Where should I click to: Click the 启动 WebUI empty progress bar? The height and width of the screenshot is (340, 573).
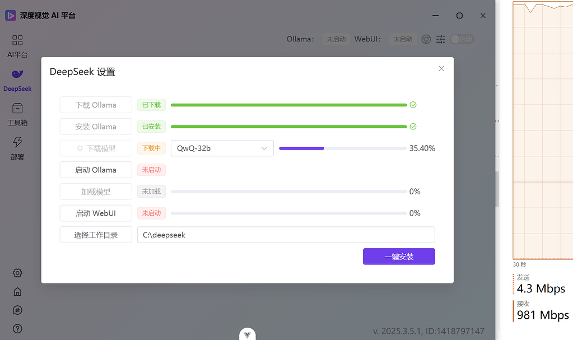tap(288, 213)
